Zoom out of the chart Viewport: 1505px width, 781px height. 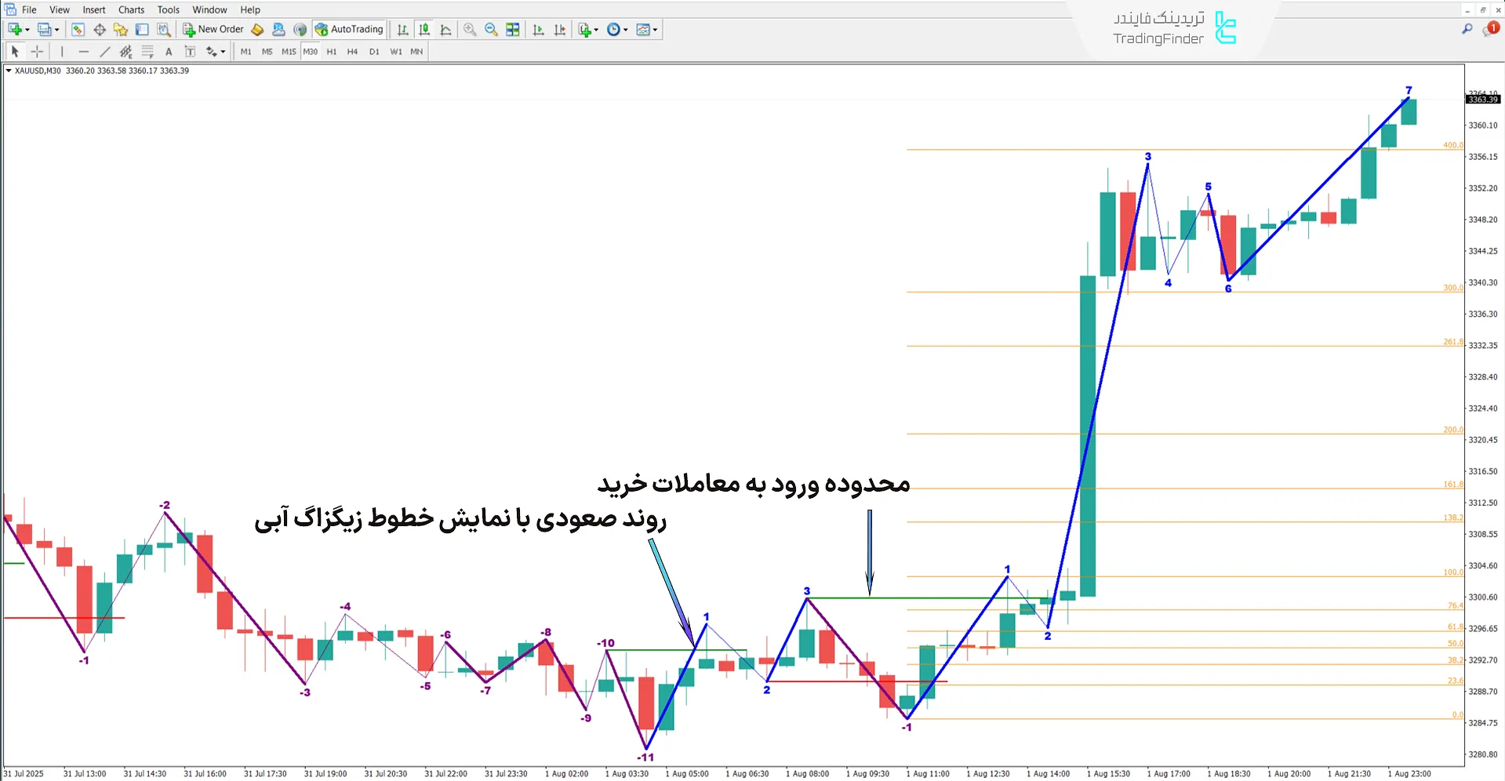(x=491, y=29)
